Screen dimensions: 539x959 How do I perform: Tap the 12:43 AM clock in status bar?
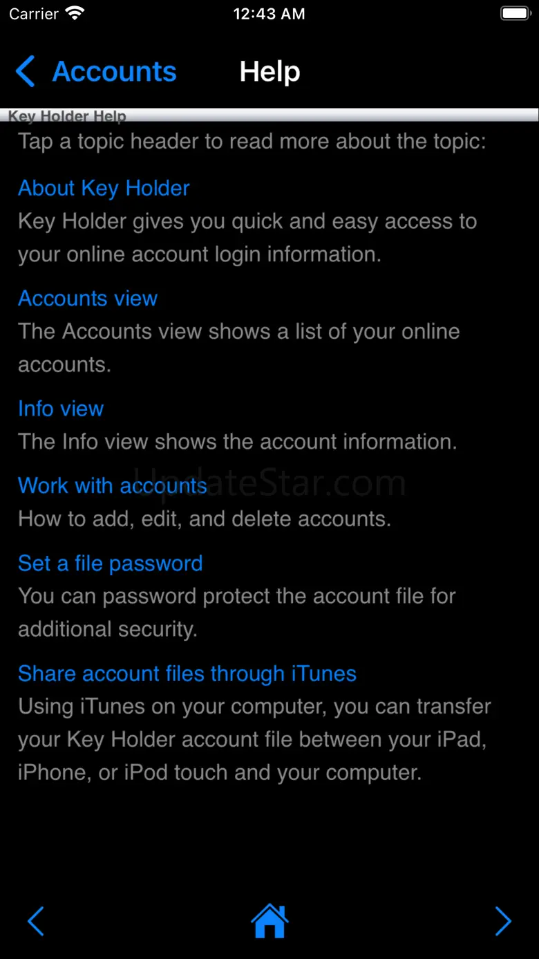click(x=269, y=14)
